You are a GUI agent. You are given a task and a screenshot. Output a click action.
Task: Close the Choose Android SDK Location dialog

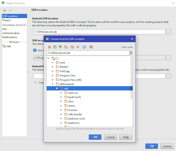(132, 39)
